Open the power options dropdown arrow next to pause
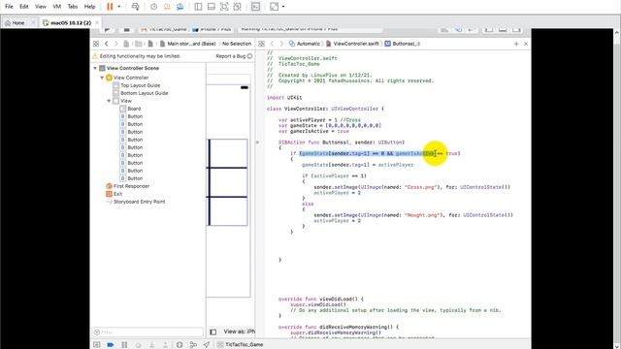The width and height of the screenshot is (621, 349). (x=118, y=7)
